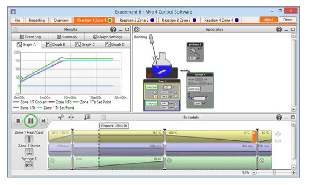Viewport: 309px width, 185px height.
Task: Click the Zone 1 Stirrer icon
Action: pos(29,152)
